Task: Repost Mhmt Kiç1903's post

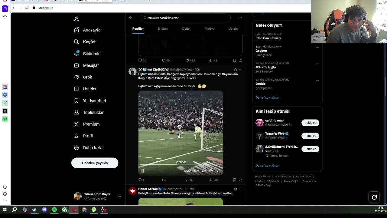Action: 164,180
